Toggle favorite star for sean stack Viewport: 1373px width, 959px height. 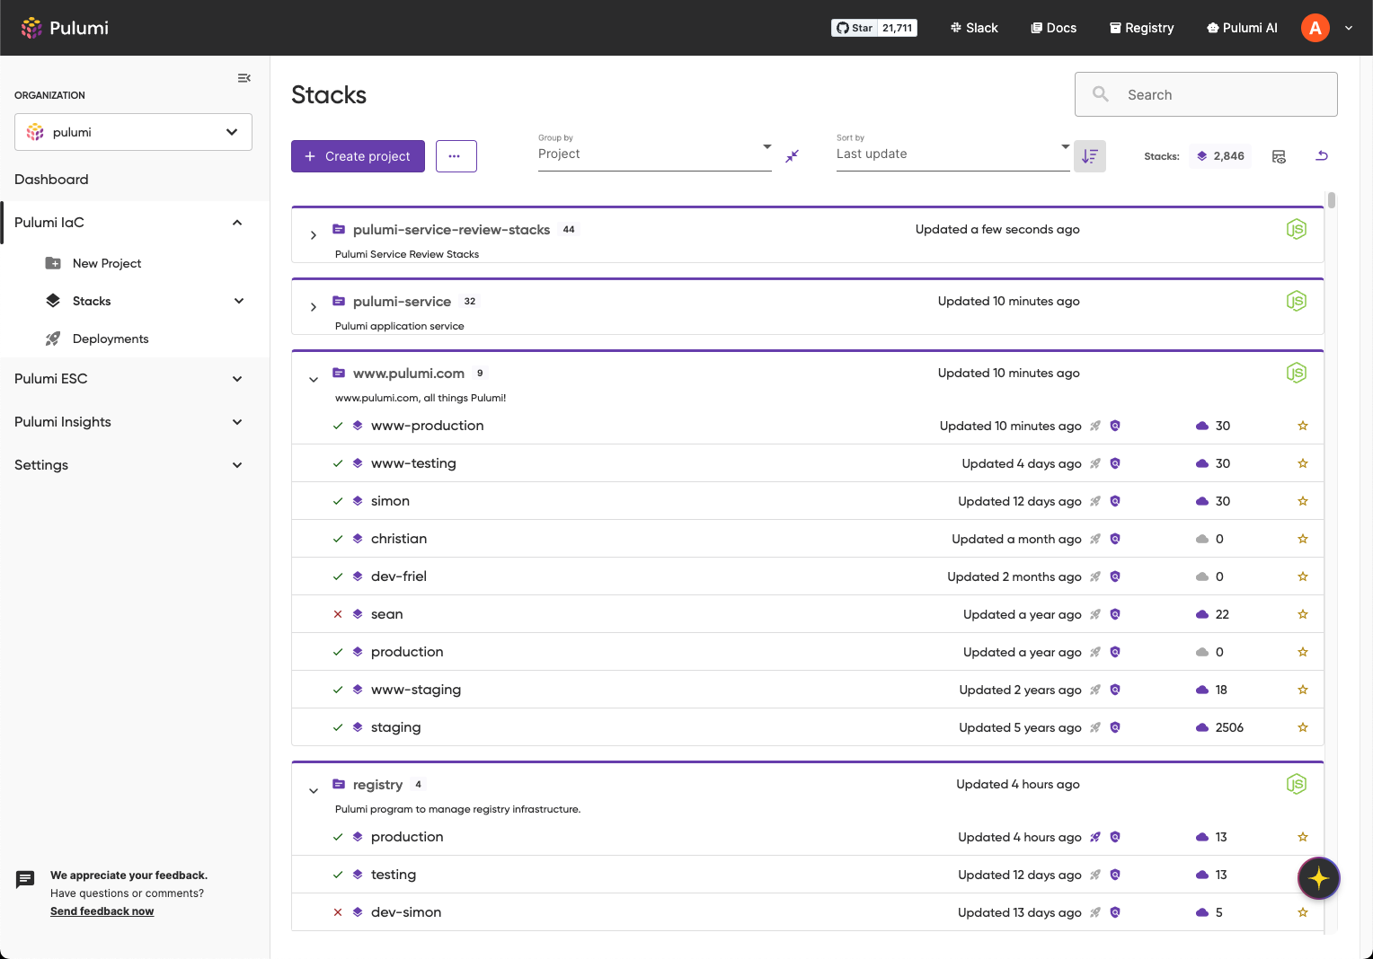pyautogui.click(x=1302, y=614)
